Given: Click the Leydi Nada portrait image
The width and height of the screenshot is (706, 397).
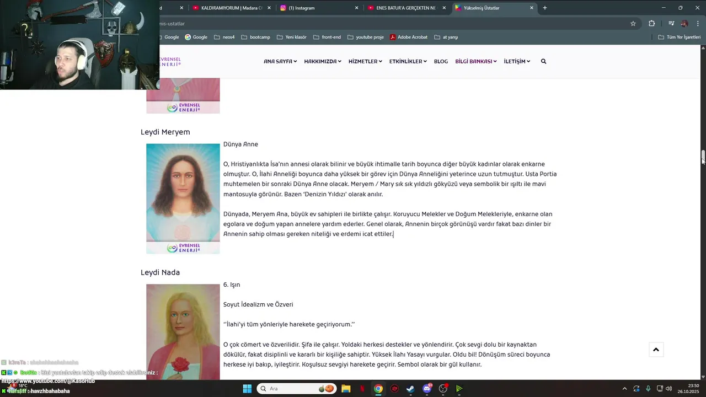Looking at the screenshot, I should [183, 331].
